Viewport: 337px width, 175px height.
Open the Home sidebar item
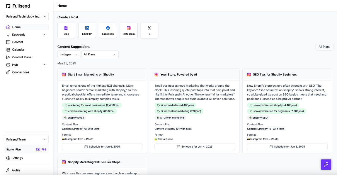click(x=26, y=27)
